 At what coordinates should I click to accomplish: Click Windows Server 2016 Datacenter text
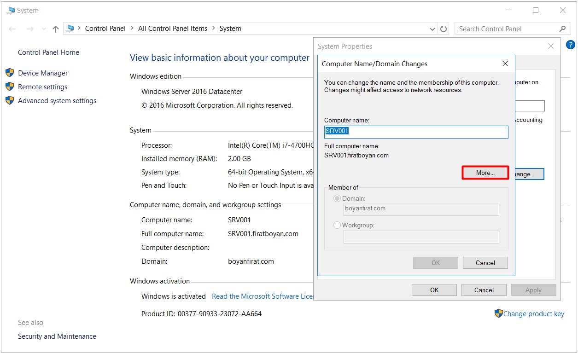point(192,92)
